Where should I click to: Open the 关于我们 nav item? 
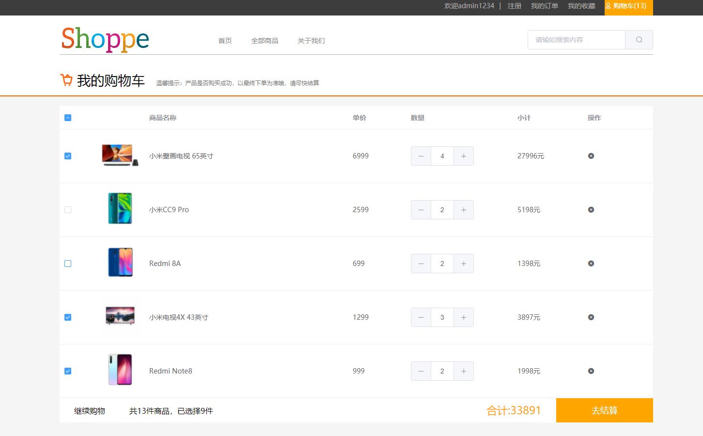click(311, 41)
